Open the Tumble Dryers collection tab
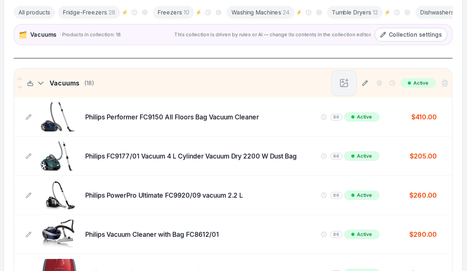 [x=355, y=12]
